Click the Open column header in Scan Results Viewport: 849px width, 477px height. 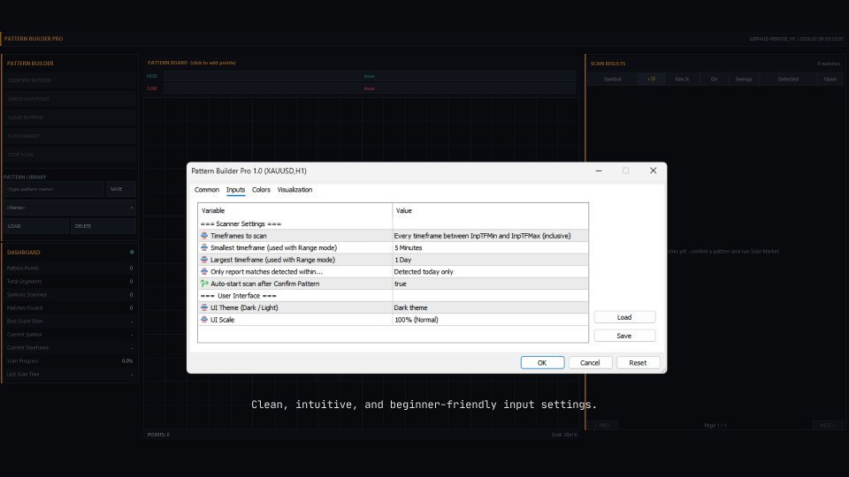click(x=830, y=79)
